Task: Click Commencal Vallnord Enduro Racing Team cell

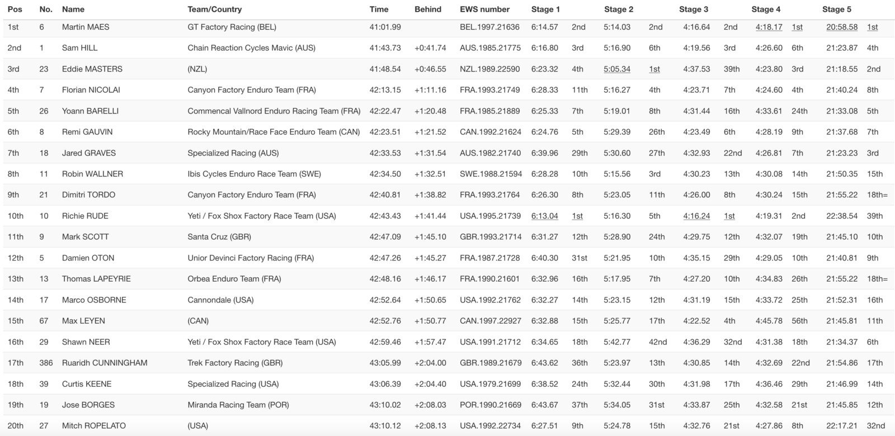Action: [274, 111]
